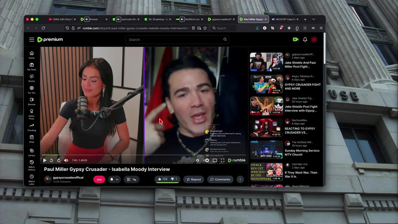The width and height of the screenshot is (398, 224).
Task: Open Browse in the sidebar
Action: 32,101
